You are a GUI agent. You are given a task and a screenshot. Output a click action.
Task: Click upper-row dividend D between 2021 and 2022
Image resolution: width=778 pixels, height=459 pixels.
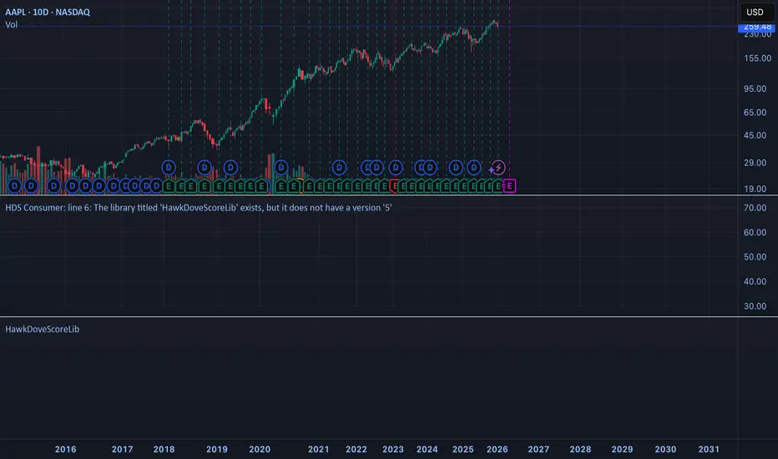click(x=338, y=167)
